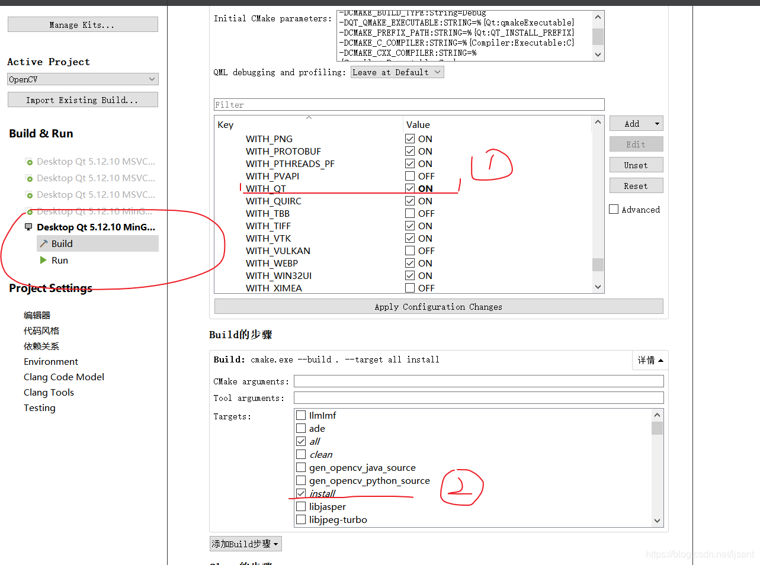Screen dimensions: 760x565
Task: Click the Targets list scrollbar thumb
Action: [657, 428]
